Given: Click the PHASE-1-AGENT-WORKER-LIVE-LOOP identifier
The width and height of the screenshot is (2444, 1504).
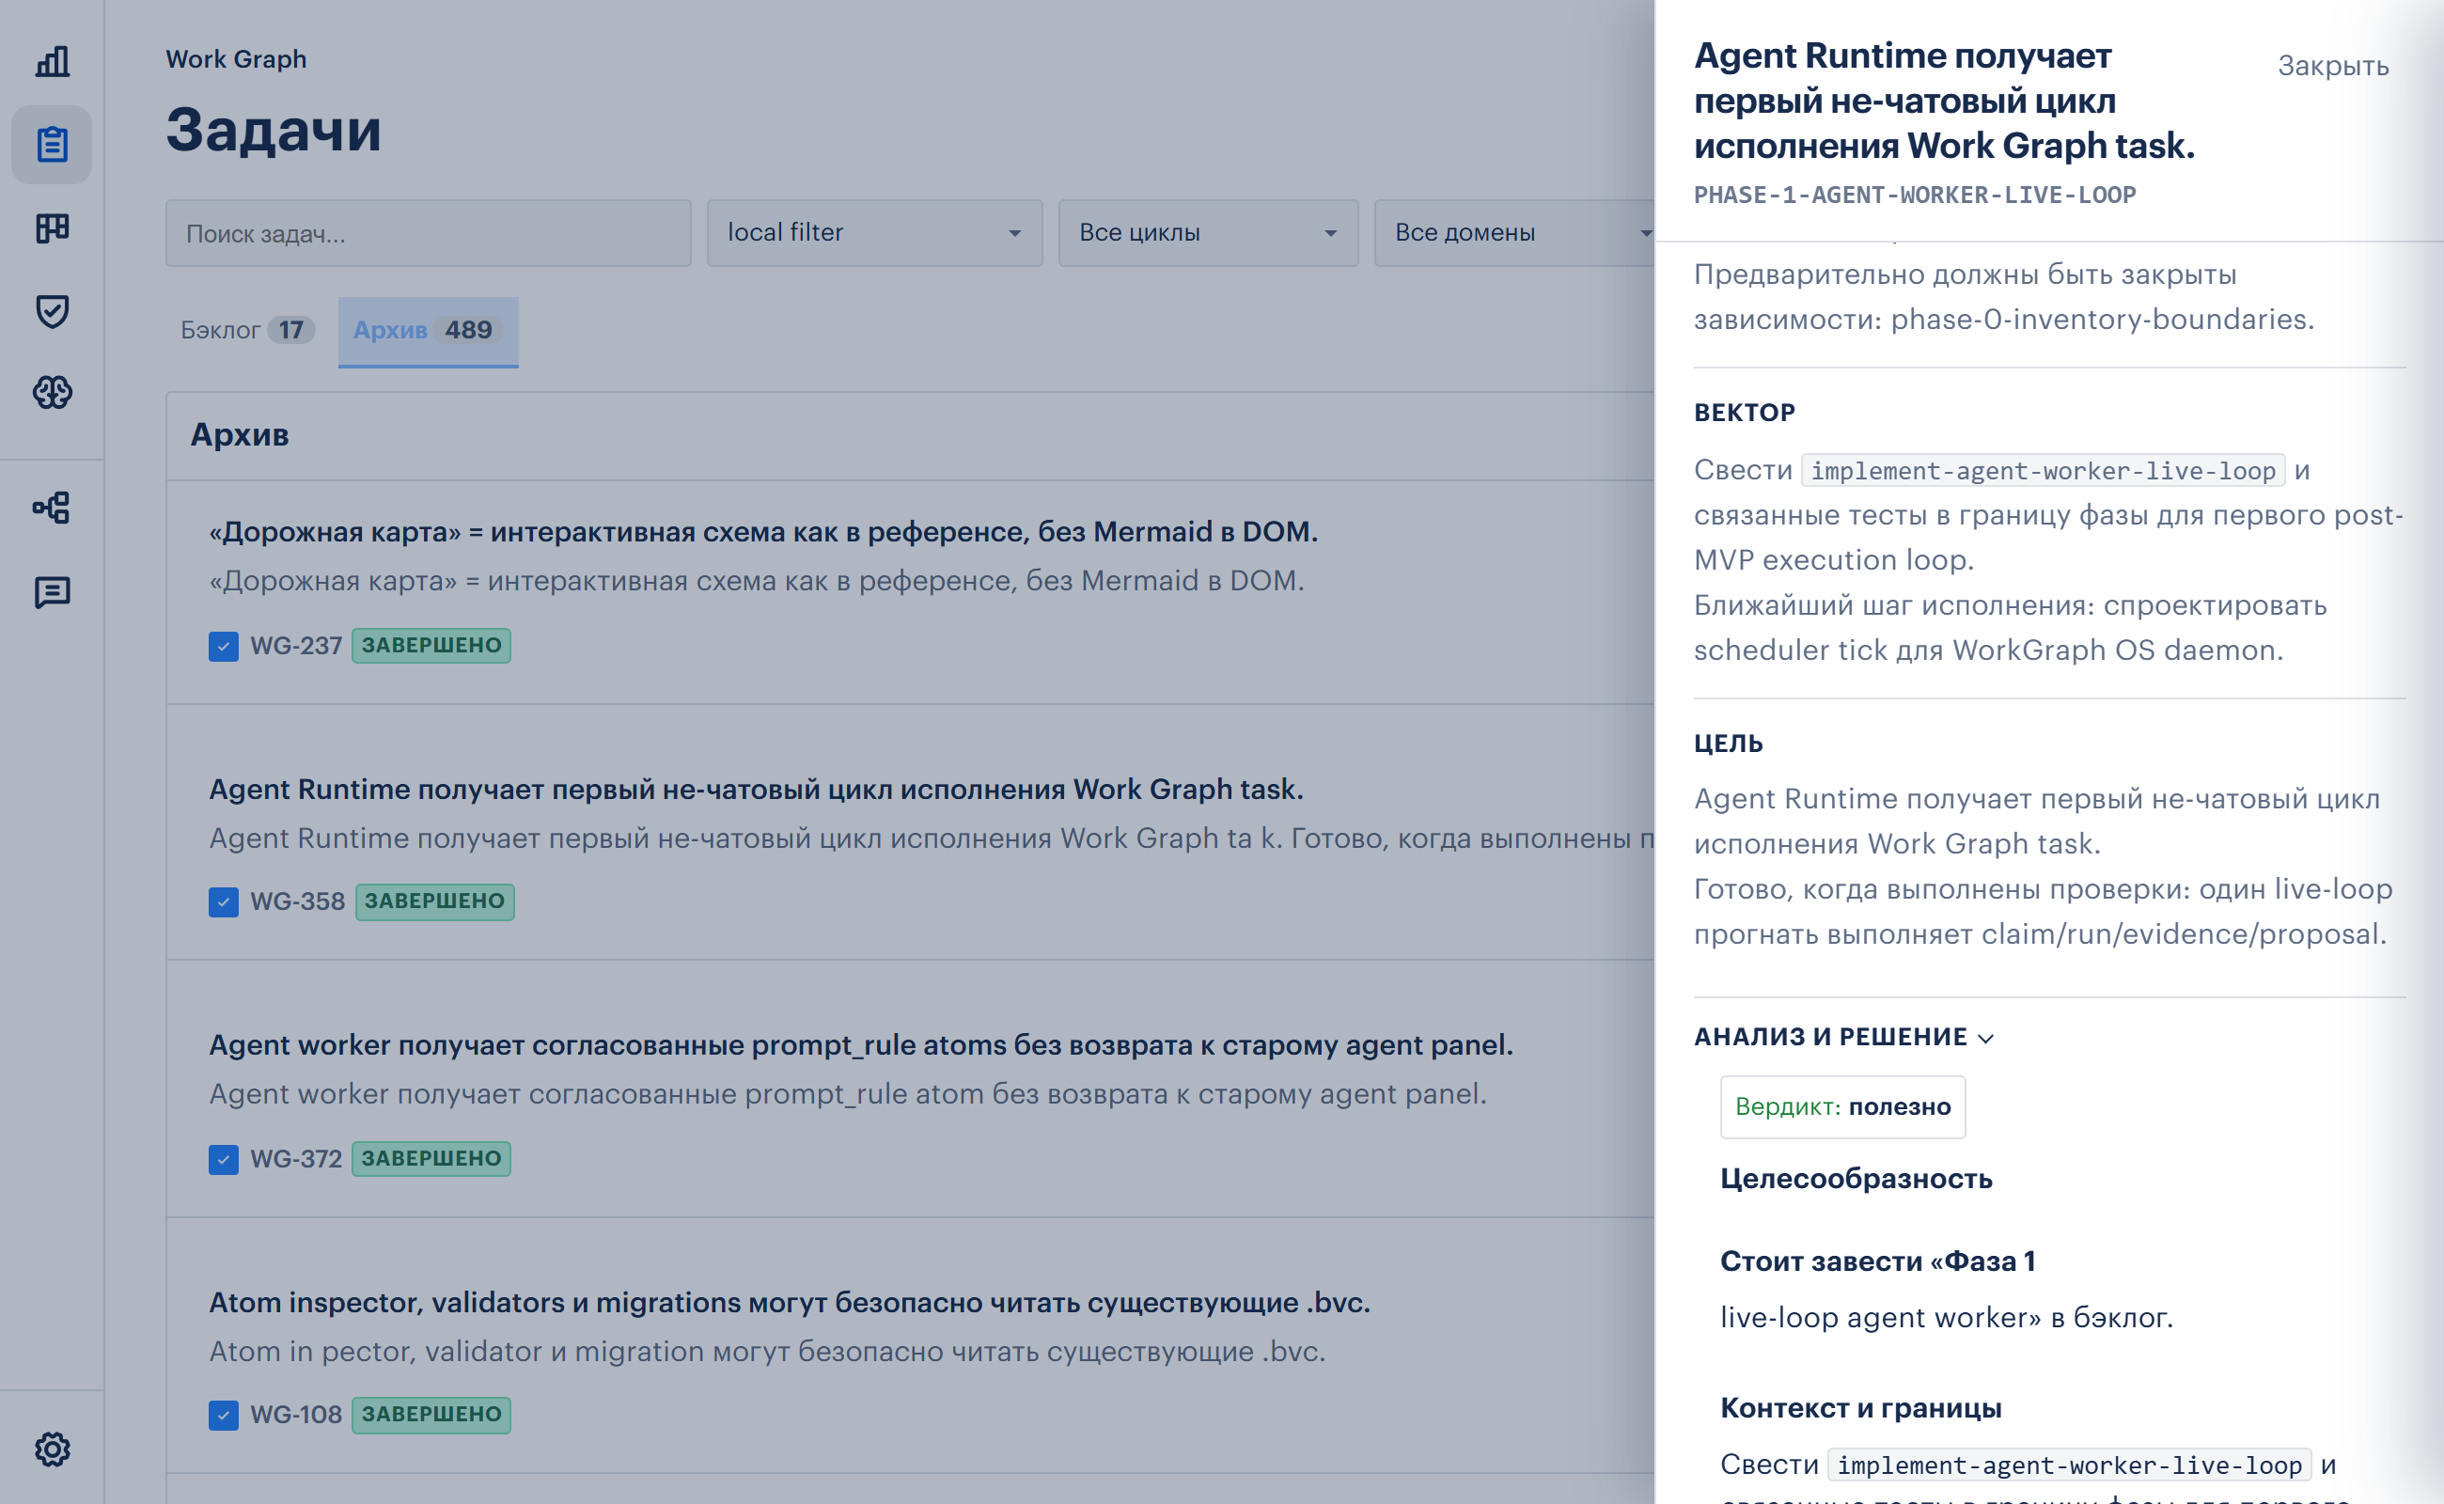Looking at the screenshot, I should 1915,195.
